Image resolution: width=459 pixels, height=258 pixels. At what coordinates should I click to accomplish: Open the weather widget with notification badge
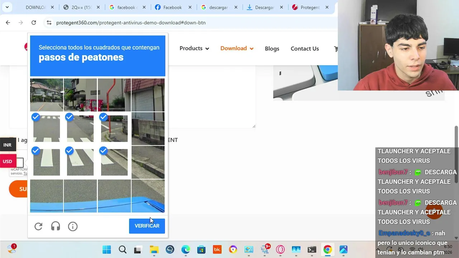(11, 249)
